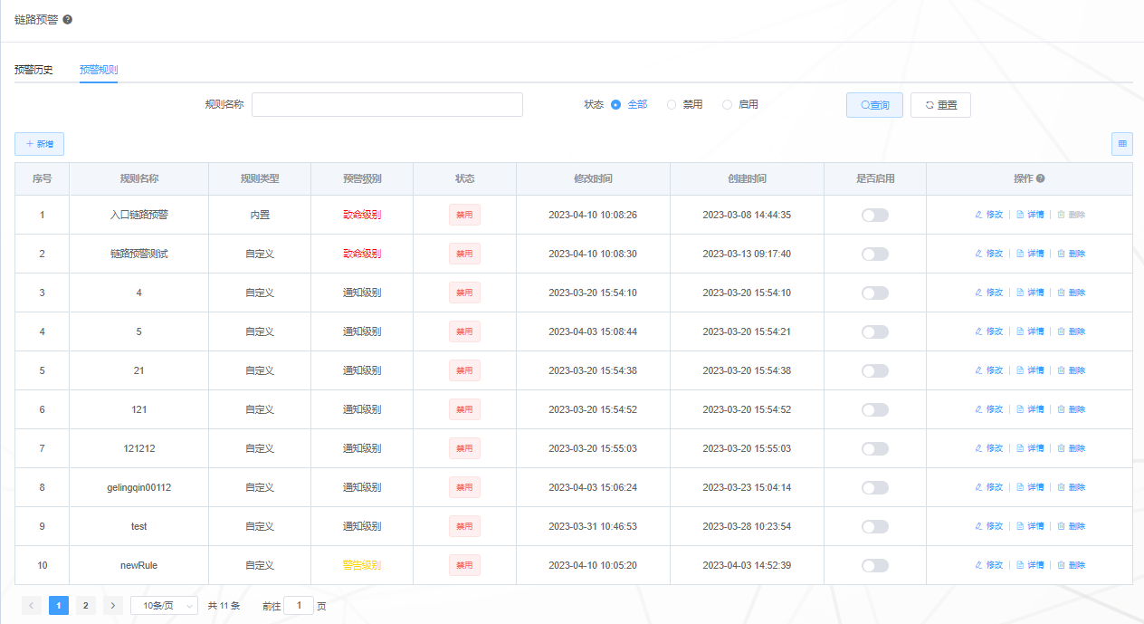The height and width of the screenshot is (624, 1144).
Task: Click the edit pencil icon for rule test
Action: 978,526
